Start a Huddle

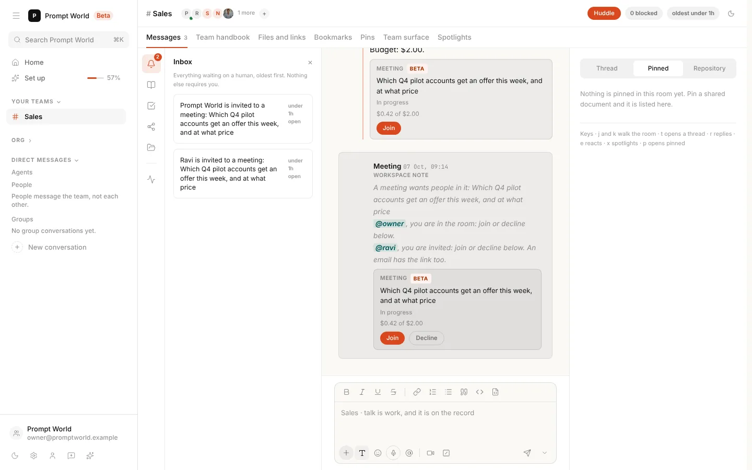(x=604, y=14)
